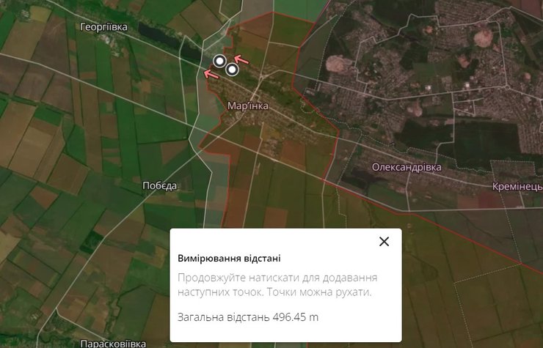Click the Кремінець label at map edge
This screenshot has height=348, width=543.
click(x=517, y=187)
